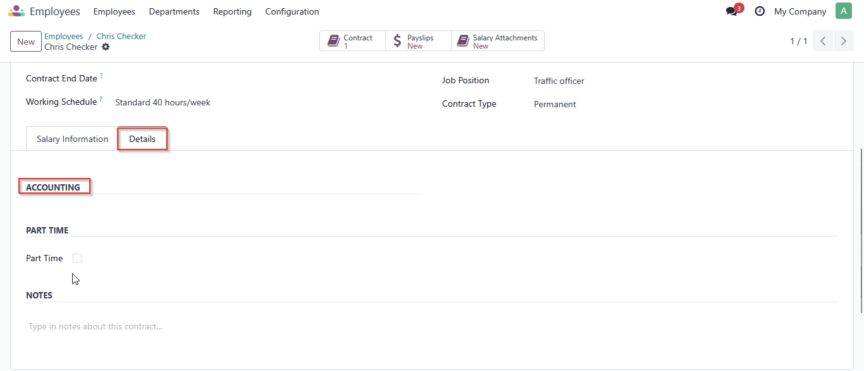Image resolution: width=864 pixels, height=371 pixels.
Task: Open the Contract smart button
Action: tap(352, 41)
